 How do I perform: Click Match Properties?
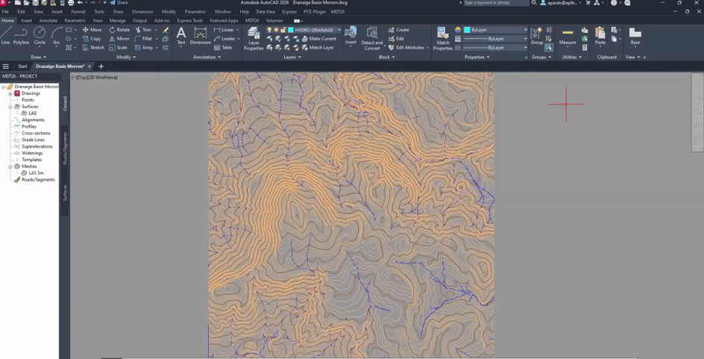coord(443,39)
